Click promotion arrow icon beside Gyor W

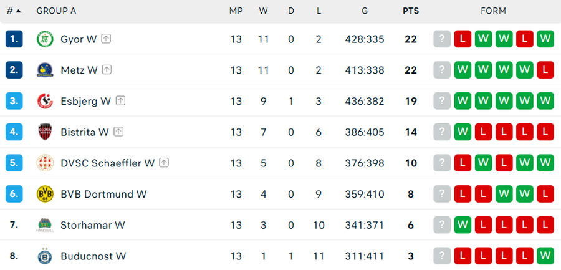pos(107,39)
